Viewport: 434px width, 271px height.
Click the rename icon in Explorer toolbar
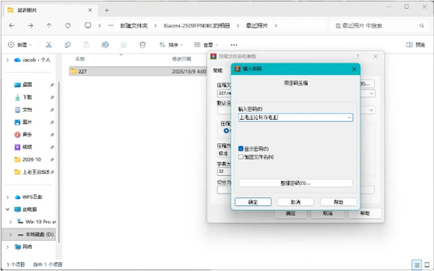point(105,45)
